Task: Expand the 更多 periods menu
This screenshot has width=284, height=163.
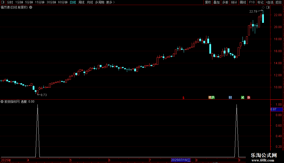Action: 111,2
